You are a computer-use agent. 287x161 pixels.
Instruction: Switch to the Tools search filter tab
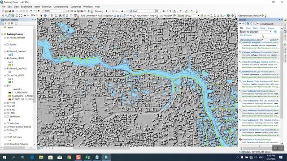[x=263, y=28]
